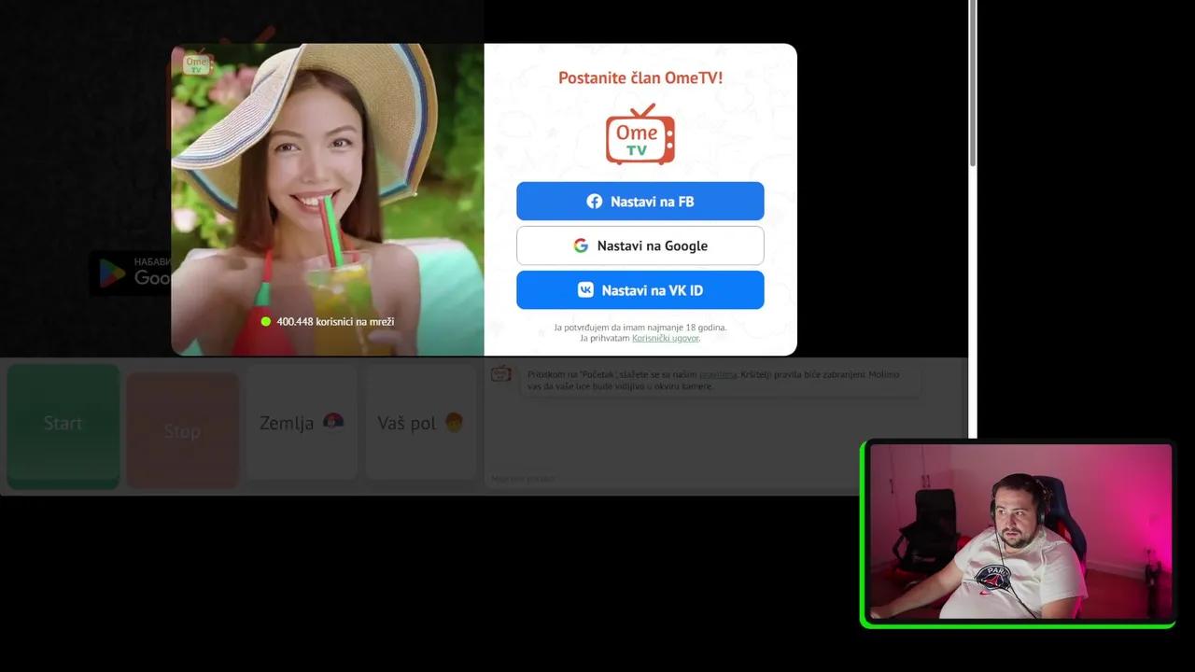Click the streamer webcam overlay
Screen dimensions: 1195x672
point(1019,533)
